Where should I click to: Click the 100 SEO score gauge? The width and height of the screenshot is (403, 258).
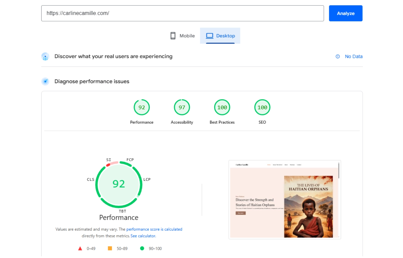coord(262,107)
